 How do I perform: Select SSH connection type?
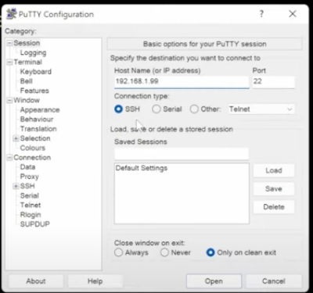[119, 109]
